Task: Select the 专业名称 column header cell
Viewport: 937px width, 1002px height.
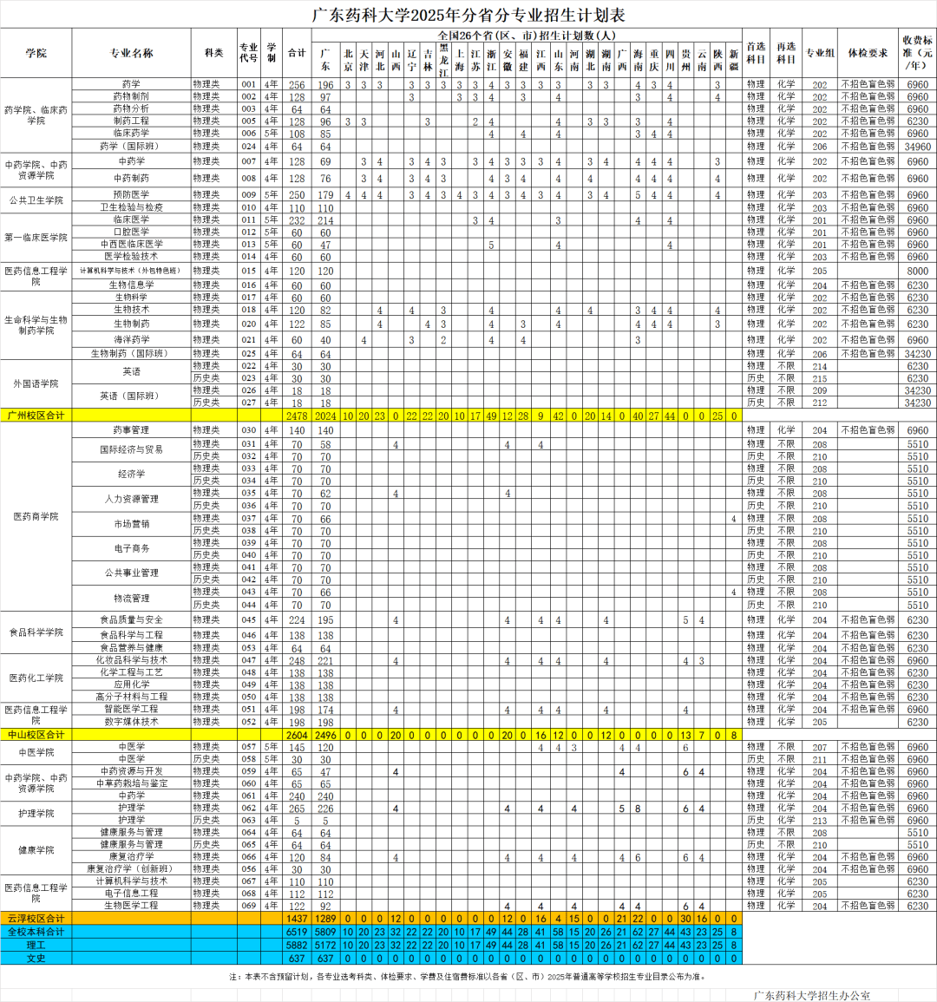Action: coord(131,53)
